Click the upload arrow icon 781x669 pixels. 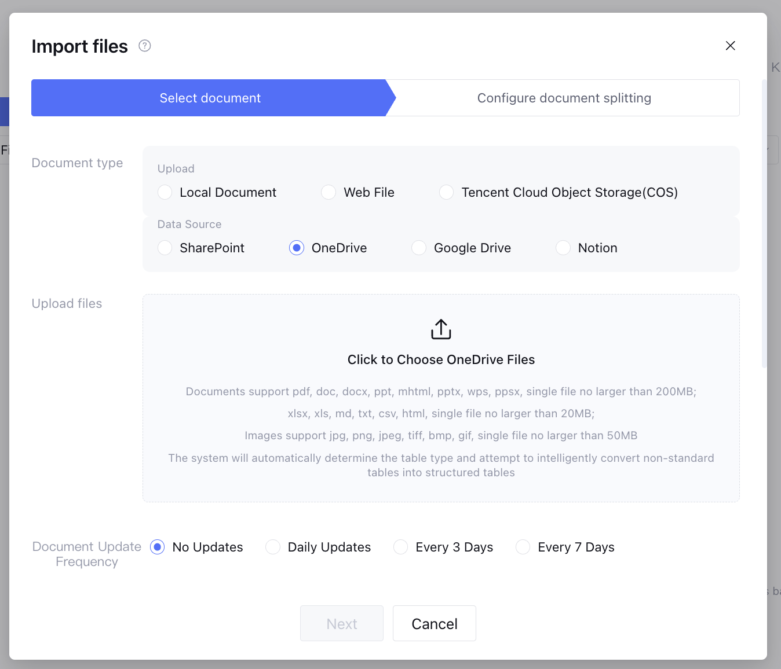tap(441, 329)
